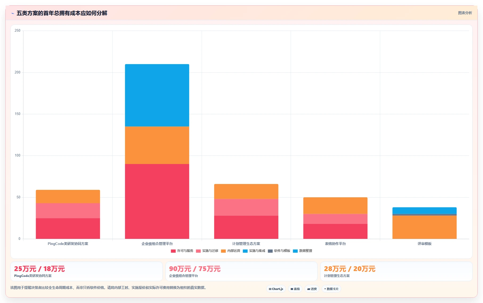Click the y-axis value 100

pos(17,155)
